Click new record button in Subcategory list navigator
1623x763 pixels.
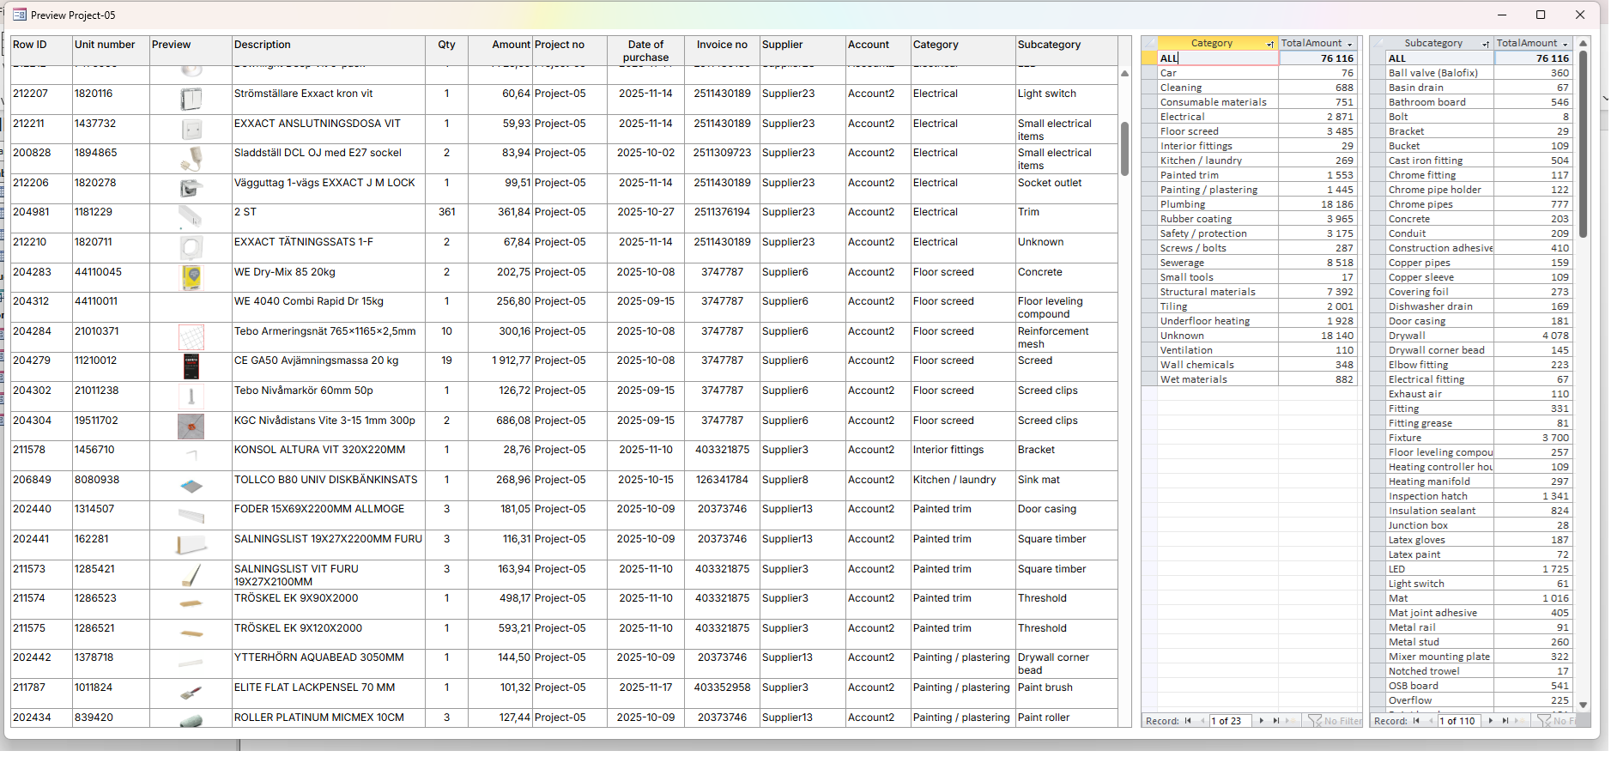[1519, 721]
